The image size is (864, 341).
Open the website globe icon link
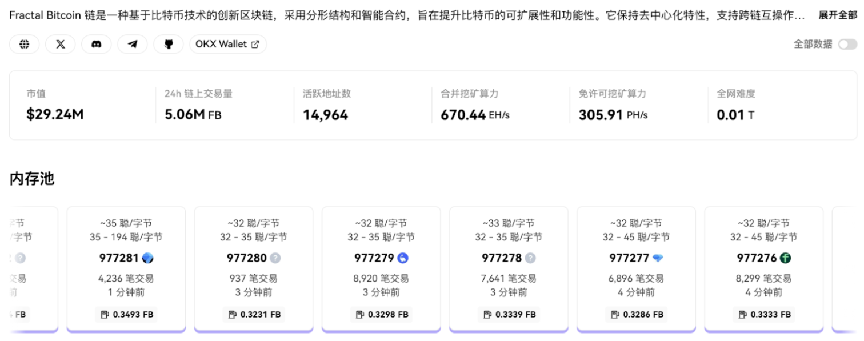coord(25,44)
